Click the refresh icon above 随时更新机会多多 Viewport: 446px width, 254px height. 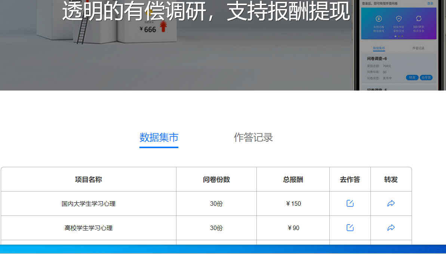coord(419,18)
